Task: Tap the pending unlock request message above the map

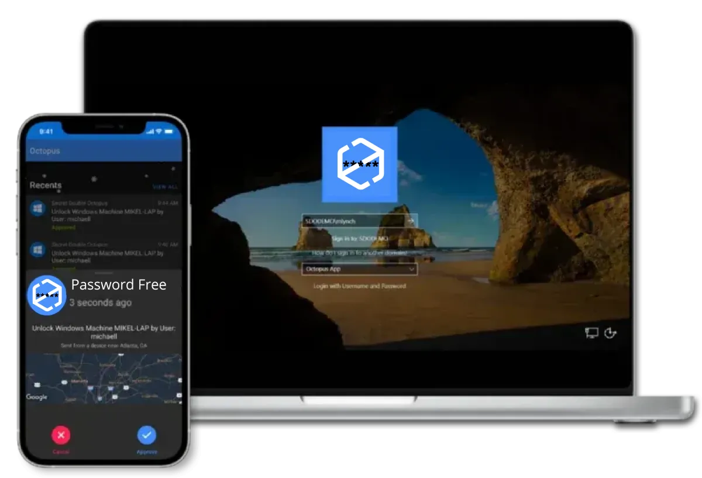Action: (x=104, y=332)
